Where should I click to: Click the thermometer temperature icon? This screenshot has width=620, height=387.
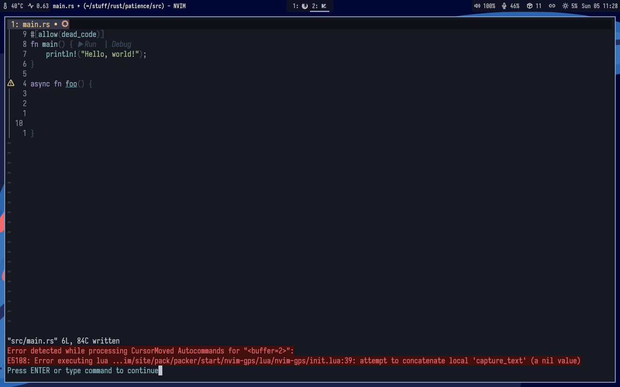(5, 6)
